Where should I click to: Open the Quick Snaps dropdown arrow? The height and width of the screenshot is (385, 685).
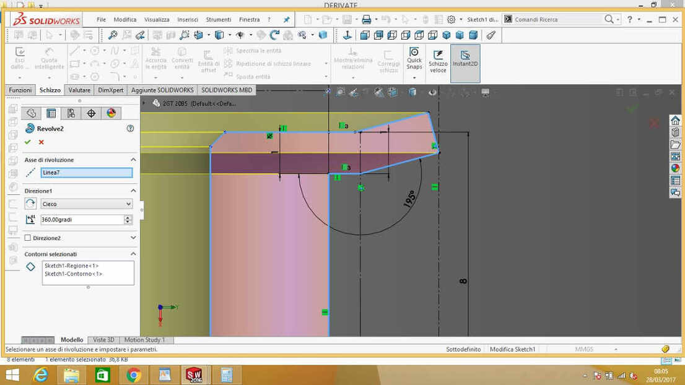(x=414, y=78)
